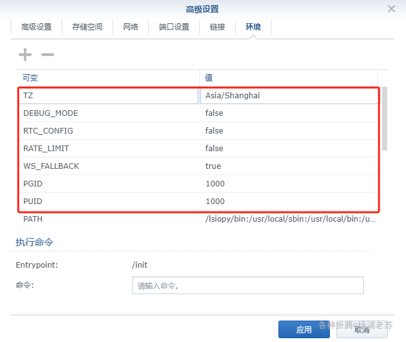Select the PUID variable name
This screenshot has width=406, height=342.
pyautogui.click(x=33, y=202)
